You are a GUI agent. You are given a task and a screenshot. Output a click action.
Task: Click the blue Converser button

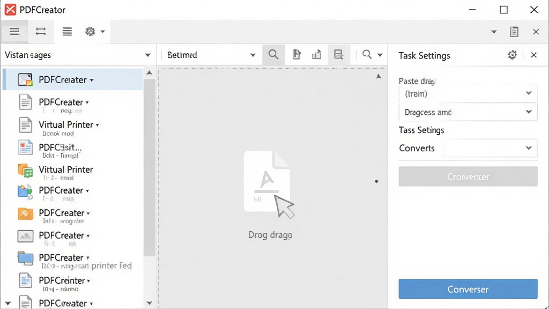pos(468,289)
